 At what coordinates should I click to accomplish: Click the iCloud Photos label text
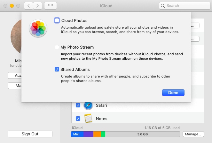tap(74, 20)
